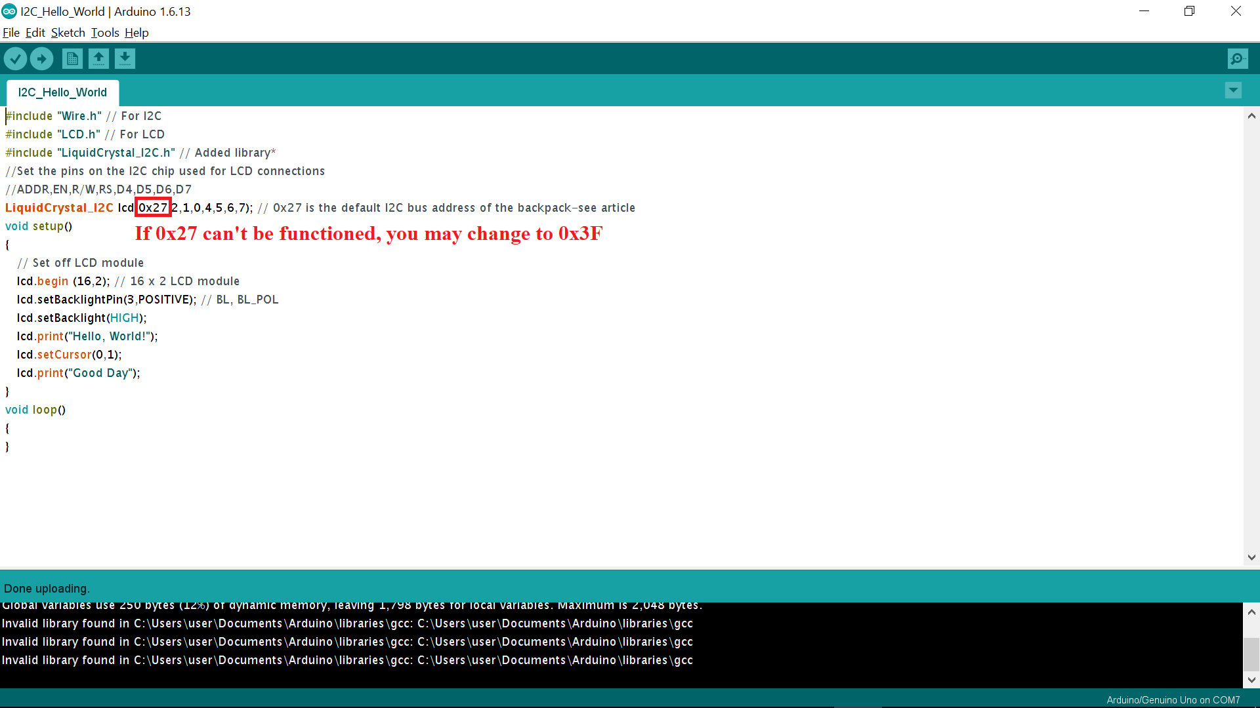Select the I2C_Hello_World tab
Image resolution: width=1260 pixels, height=708 pixels.
click(x=62, y=92)
